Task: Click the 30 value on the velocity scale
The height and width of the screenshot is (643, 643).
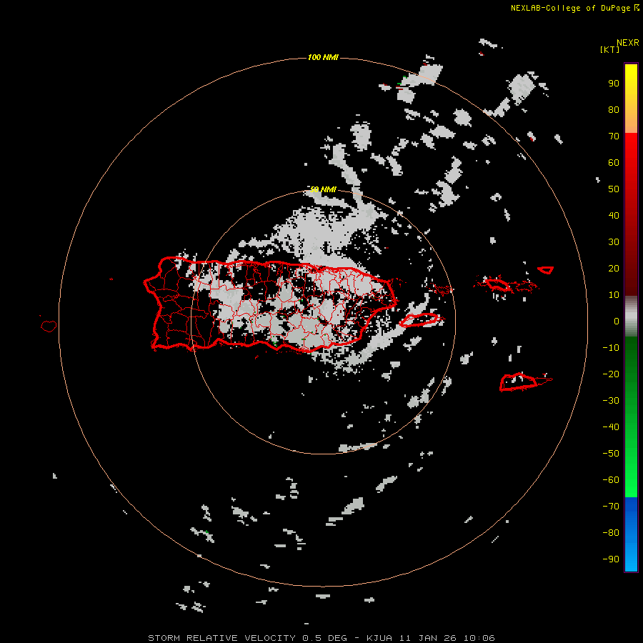Action: [x=614, y=242]
